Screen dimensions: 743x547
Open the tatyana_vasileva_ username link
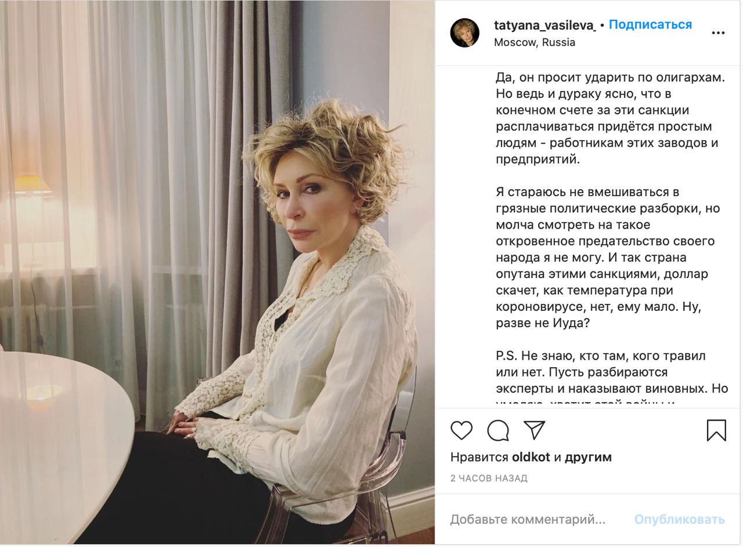(x=545, y=25)
